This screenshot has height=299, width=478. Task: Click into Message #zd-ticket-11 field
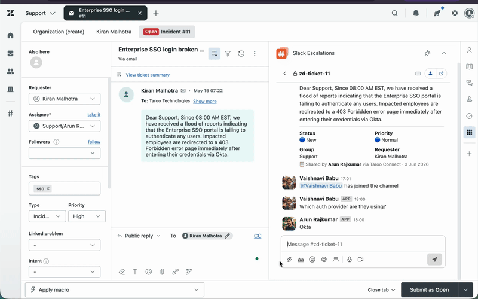(363, 244)
